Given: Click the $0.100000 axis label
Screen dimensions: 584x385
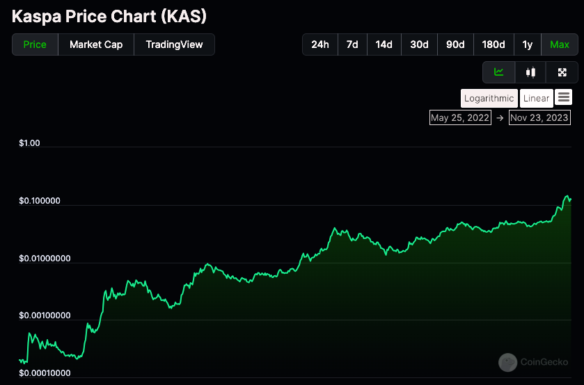Looking at the screenshot, I should pyautogui.click(x=40, y=201).
